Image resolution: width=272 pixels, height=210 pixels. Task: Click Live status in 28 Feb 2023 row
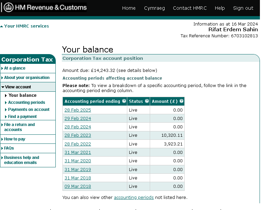pyautogui.click(x=133, y=135)
